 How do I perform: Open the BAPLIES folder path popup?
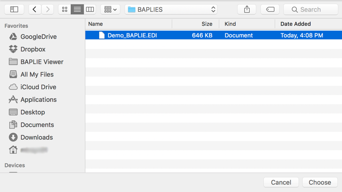coord(171,9)
